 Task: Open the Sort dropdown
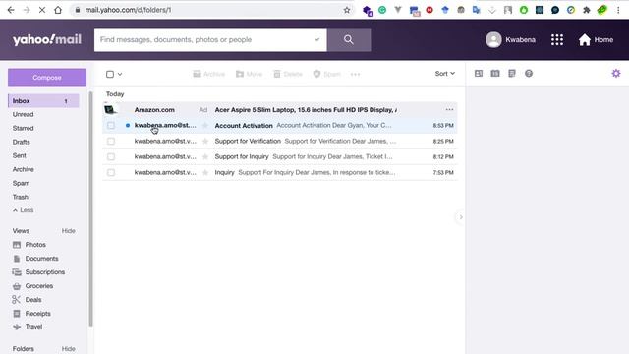pos(445,74)
